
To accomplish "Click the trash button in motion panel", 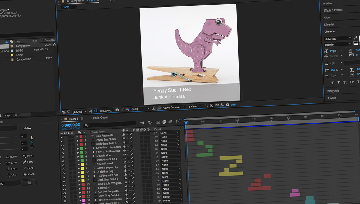I will pyautogui.click(x=30, y=182).
